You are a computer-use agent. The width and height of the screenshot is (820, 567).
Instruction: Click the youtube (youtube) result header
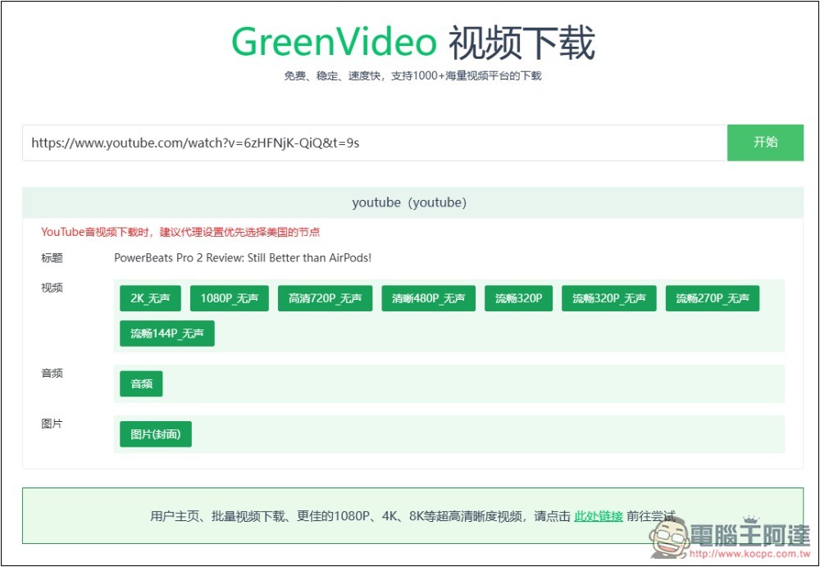click(409, 202)
